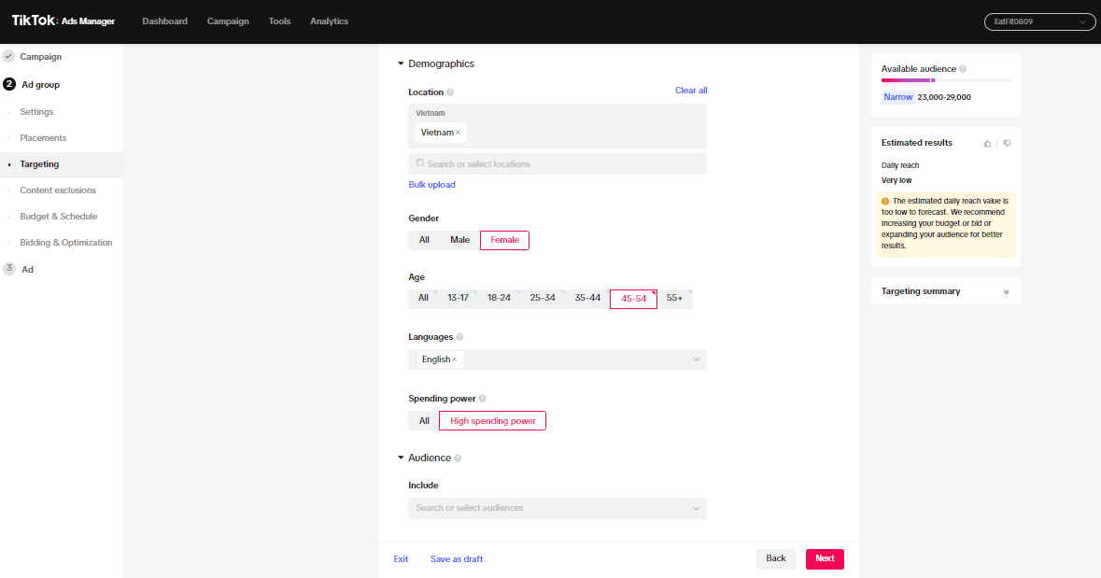
Task: Go to Targeting in sidebar
Action: pyautogui.click(x=39, y=164)
